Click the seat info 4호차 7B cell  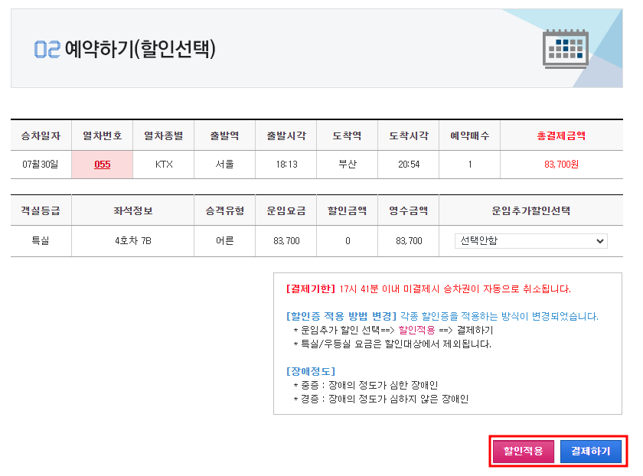point(133,240)
